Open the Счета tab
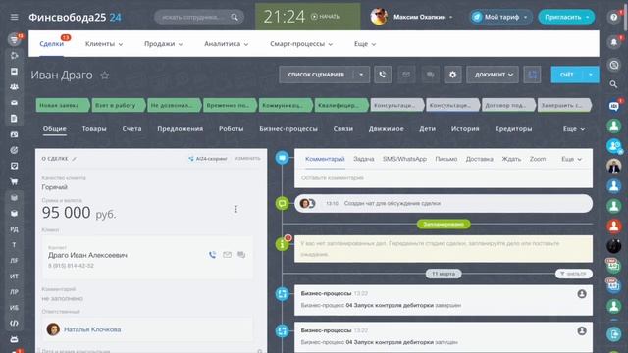Image resolution: width=628 pixels, height=353 pixels. (131, 128)
